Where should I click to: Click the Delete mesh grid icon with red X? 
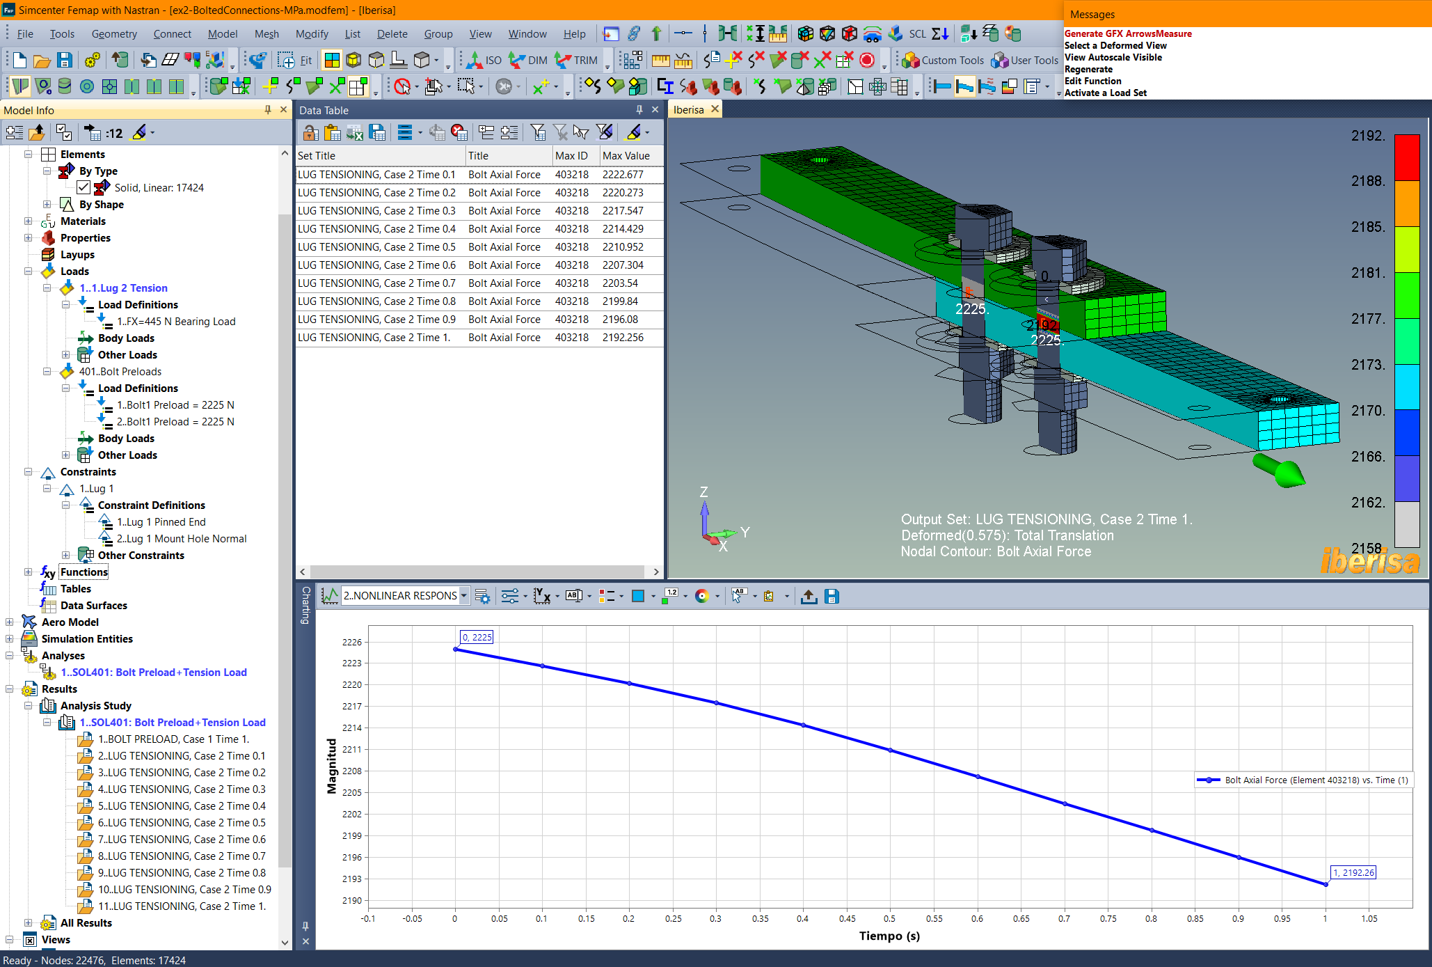pyautogui.click(x=844, y=61)
